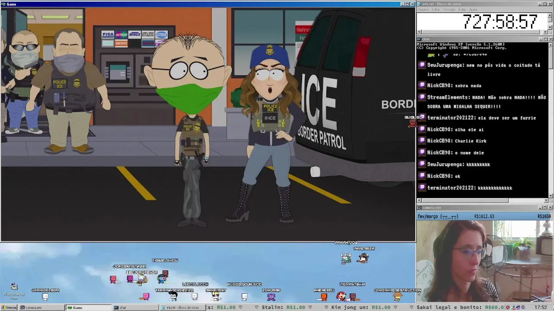
Task: Click Notepad horizontal scroll right arrow
Action: (x=546, y=32)
